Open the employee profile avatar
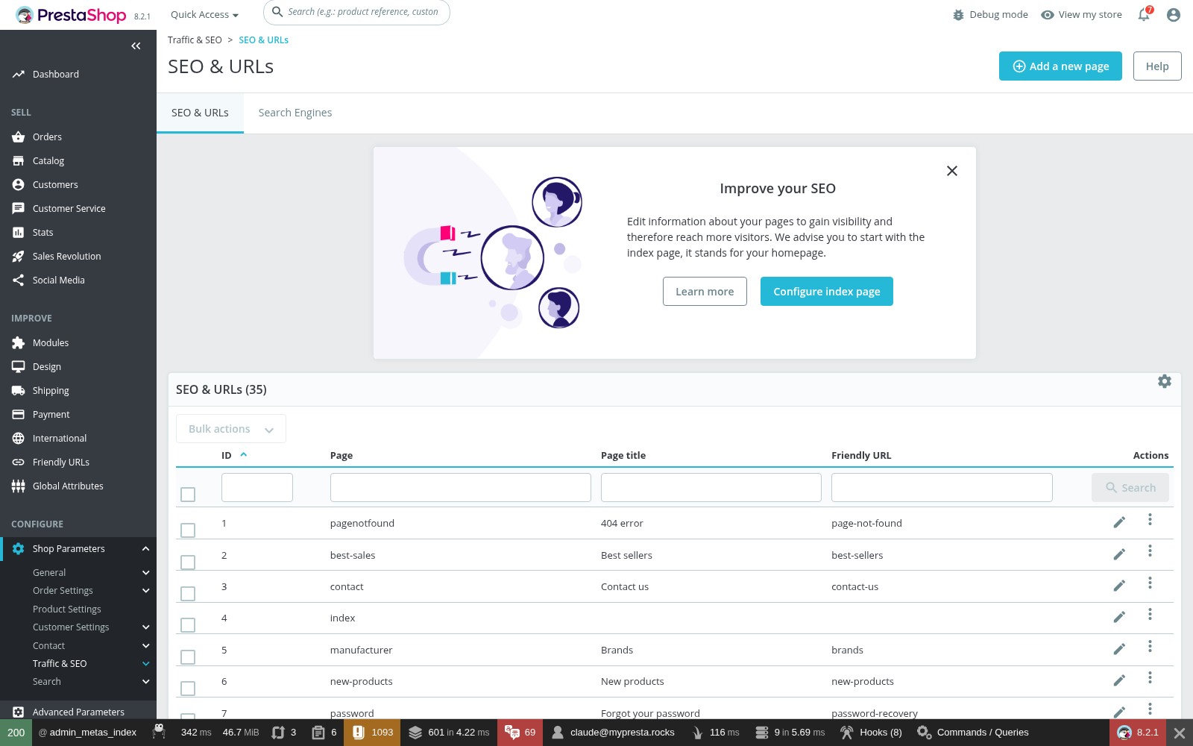 coord(1174,14)
